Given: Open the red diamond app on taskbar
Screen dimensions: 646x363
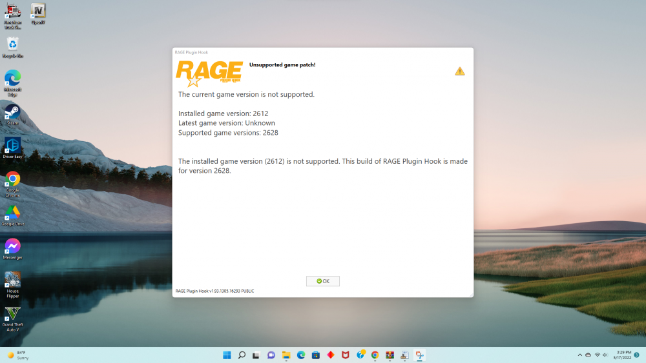Looking at the screenshot, I should pyautogui.click(x=330, y=355).
